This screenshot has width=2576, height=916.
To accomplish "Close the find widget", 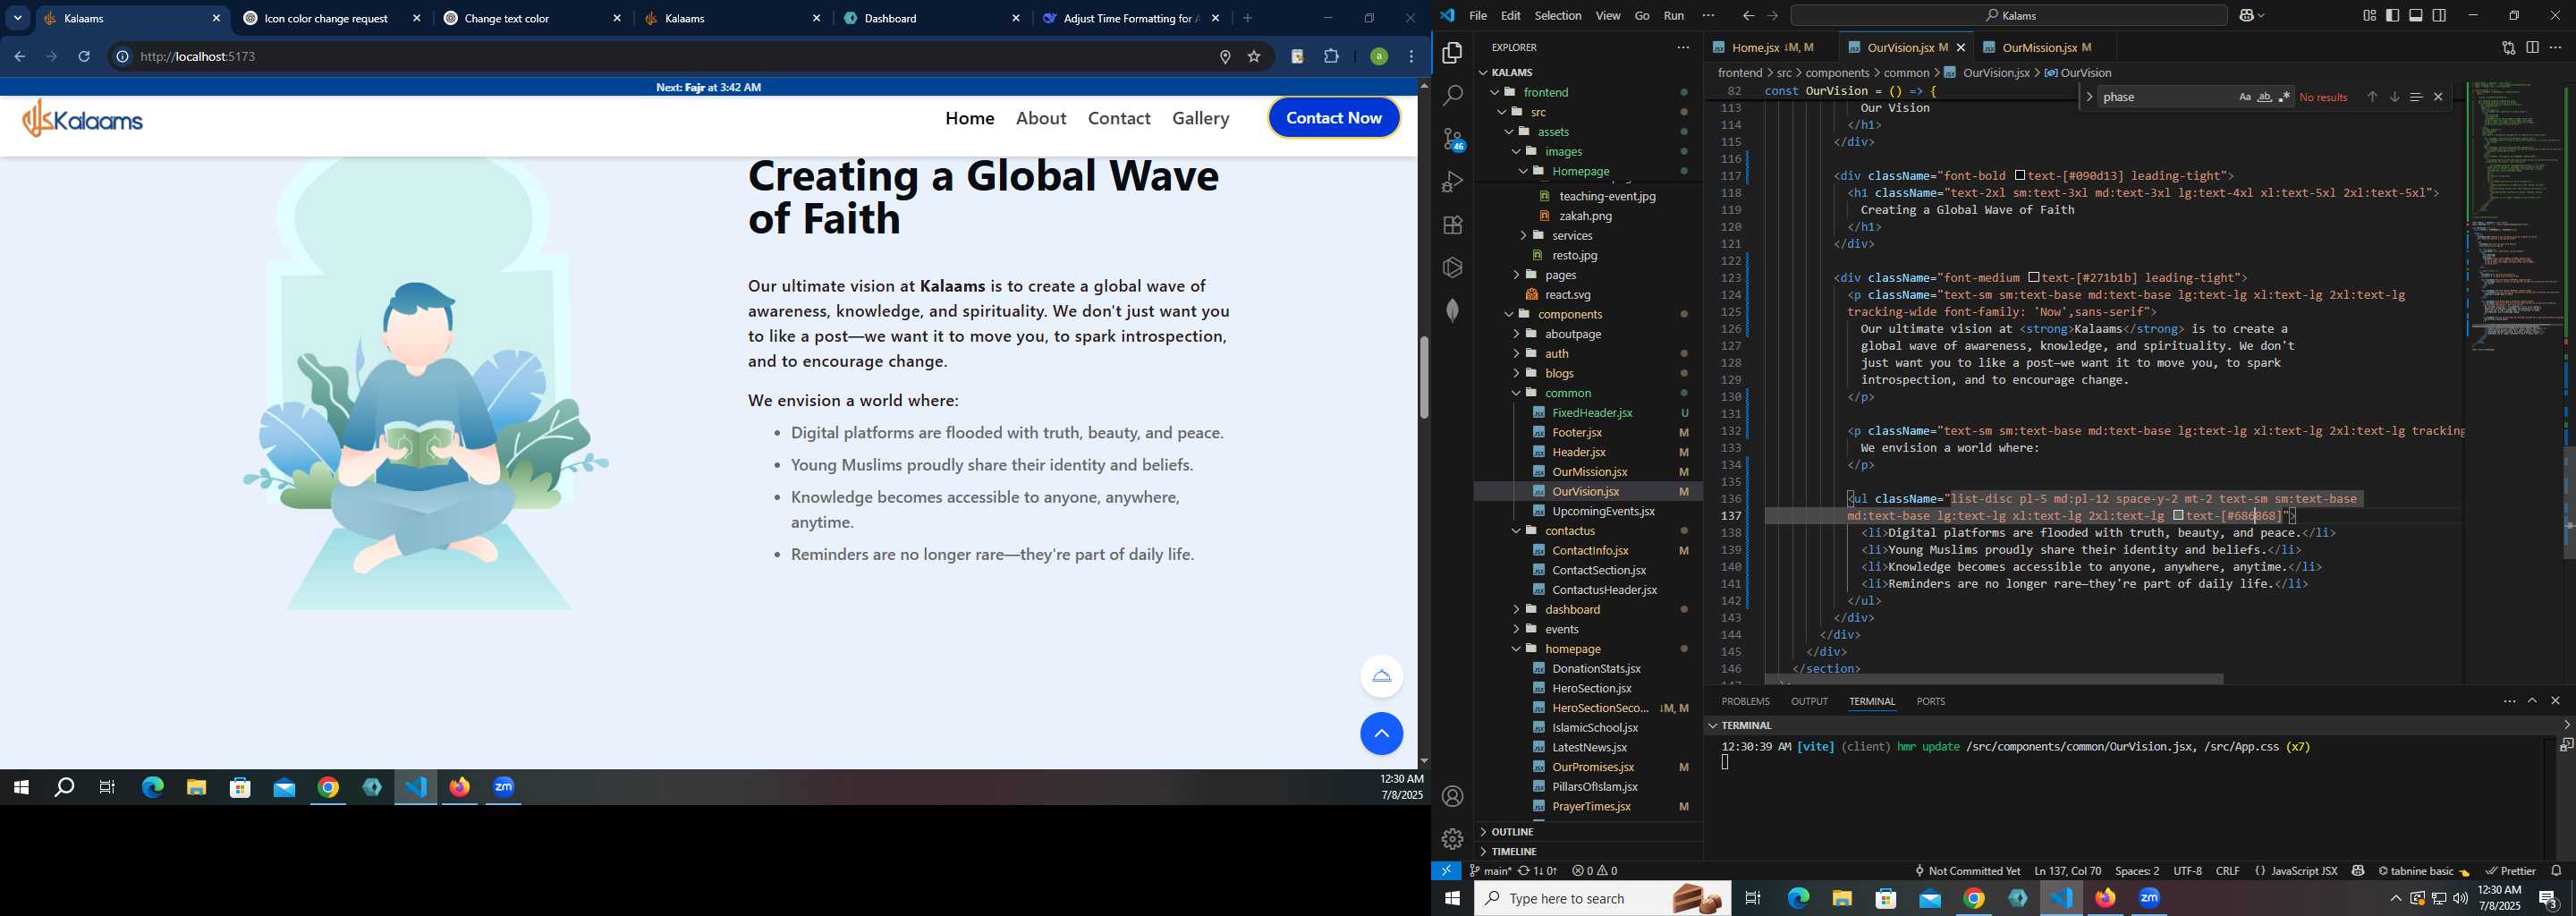I will pos(2438,97).
